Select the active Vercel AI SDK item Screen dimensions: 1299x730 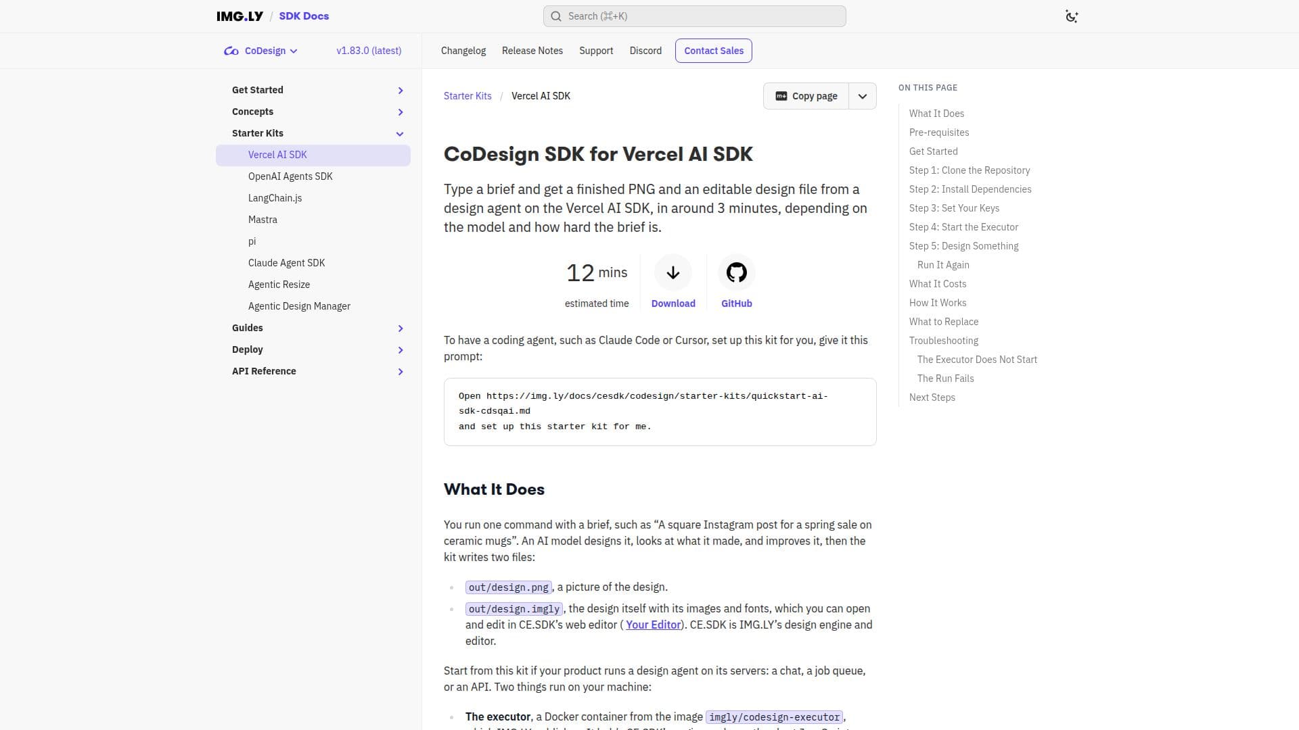coord(313,155)
